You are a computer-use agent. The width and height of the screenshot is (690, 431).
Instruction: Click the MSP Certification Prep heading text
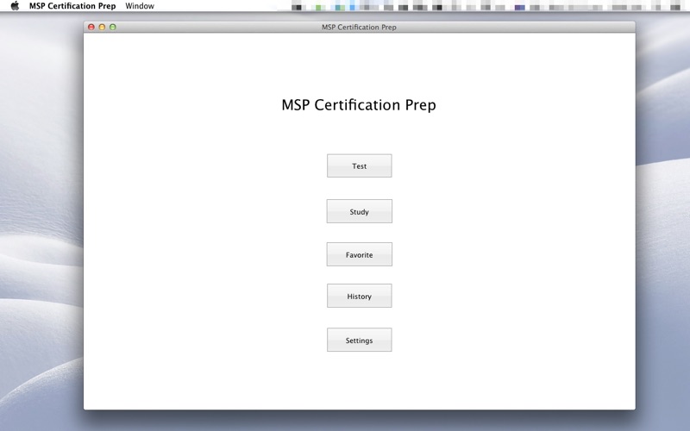(x=359, y=104)
